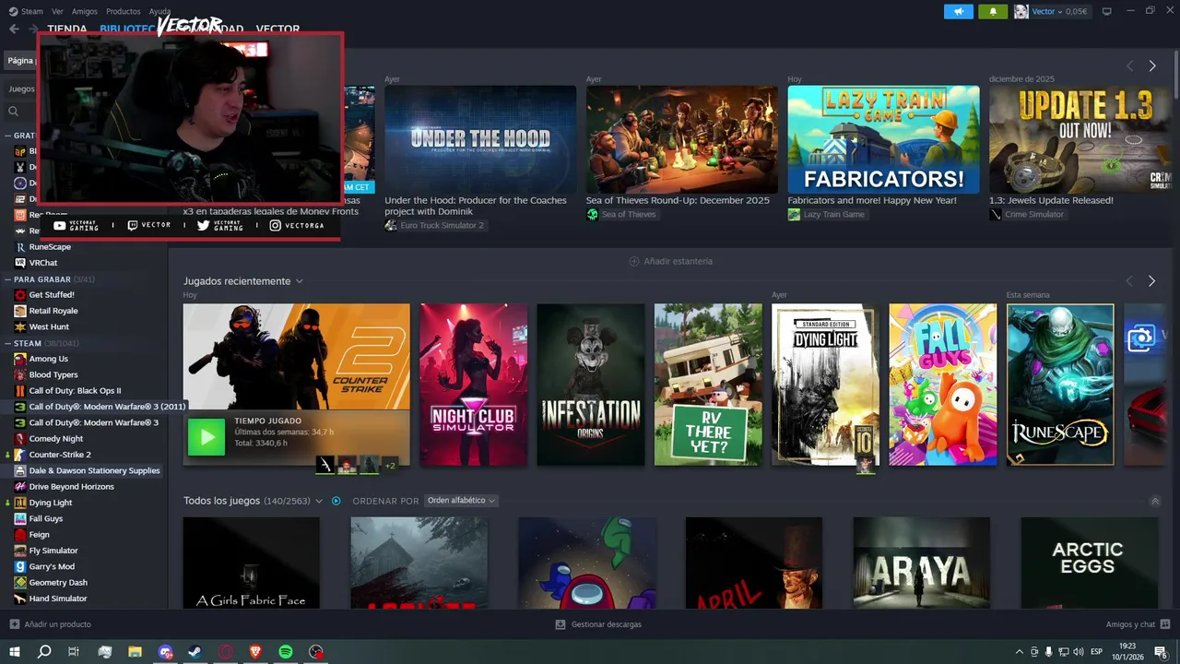Screen dimensions: 1180x664
Task: Click the Vector profile avatar
Action: click(1021, 11)
